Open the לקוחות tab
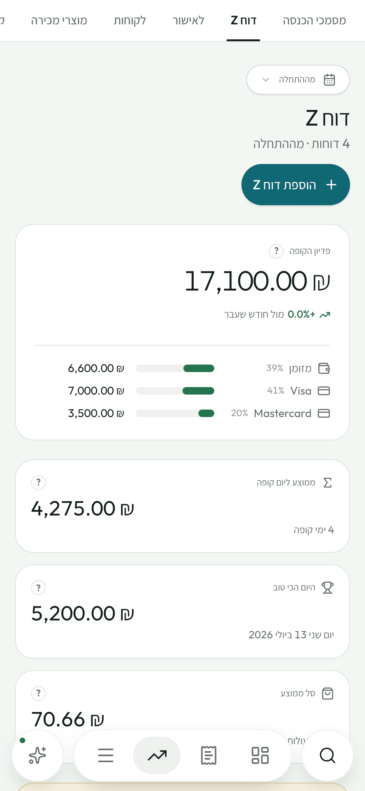365x791 pixels. pos(130,21)
